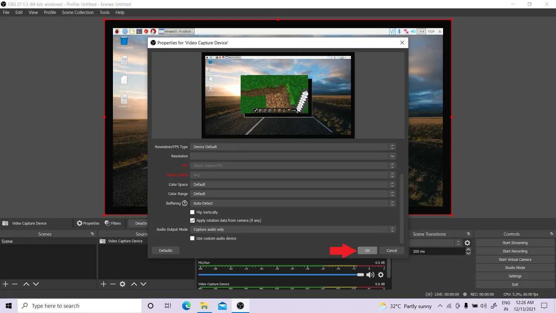The width and height of the screenshot is (556, 313).
Task: Expand the Resolution dropdown
Action: [293, 156]
